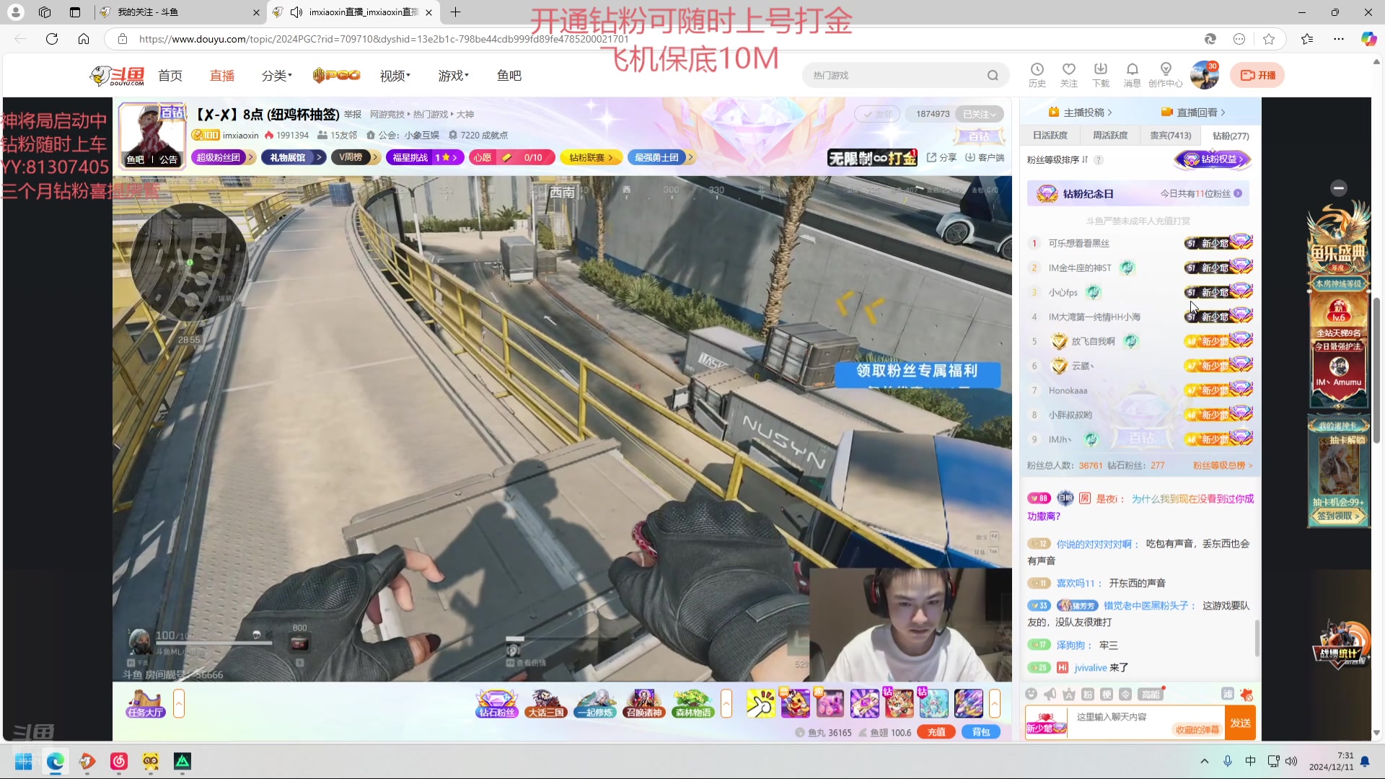Click the 梗 meme icon in chat toolbar

(1107, 694)
